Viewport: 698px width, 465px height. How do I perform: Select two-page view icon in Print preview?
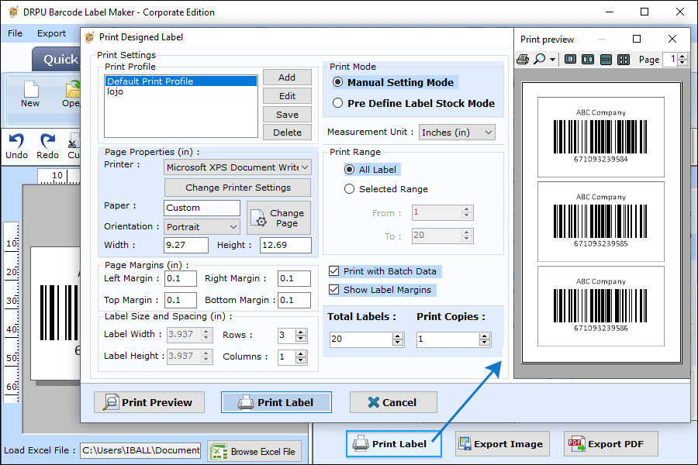588,59
